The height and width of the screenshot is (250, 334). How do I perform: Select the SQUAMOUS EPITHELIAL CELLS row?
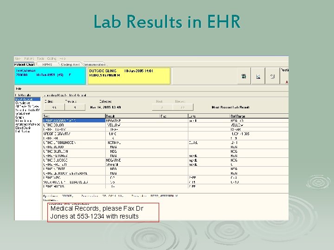(166, 182)
